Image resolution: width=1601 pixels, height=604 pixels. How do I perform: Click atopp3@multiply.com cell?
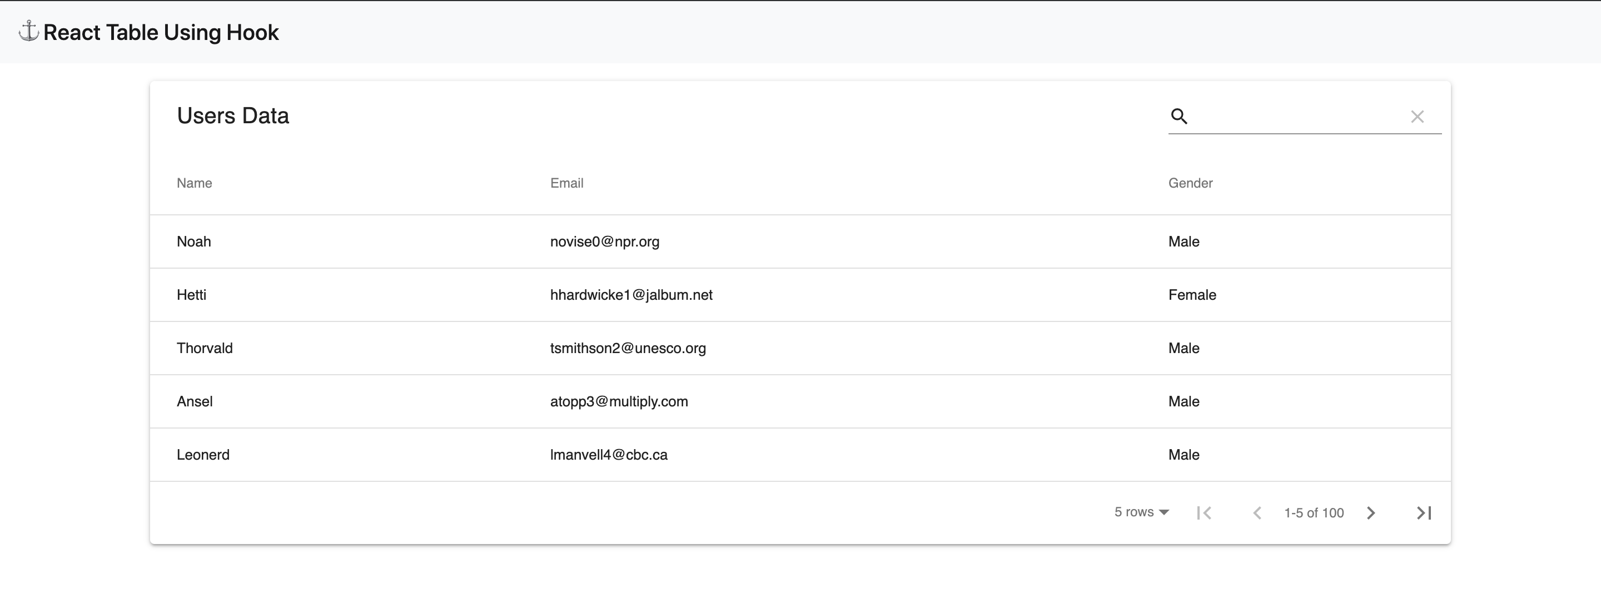coord(618,401)
